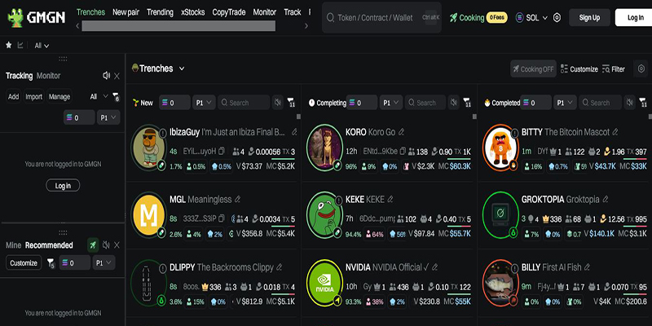Click Add button in Tracking panel
The width and height of the screenshot is (652, 326).
(13, 96)
